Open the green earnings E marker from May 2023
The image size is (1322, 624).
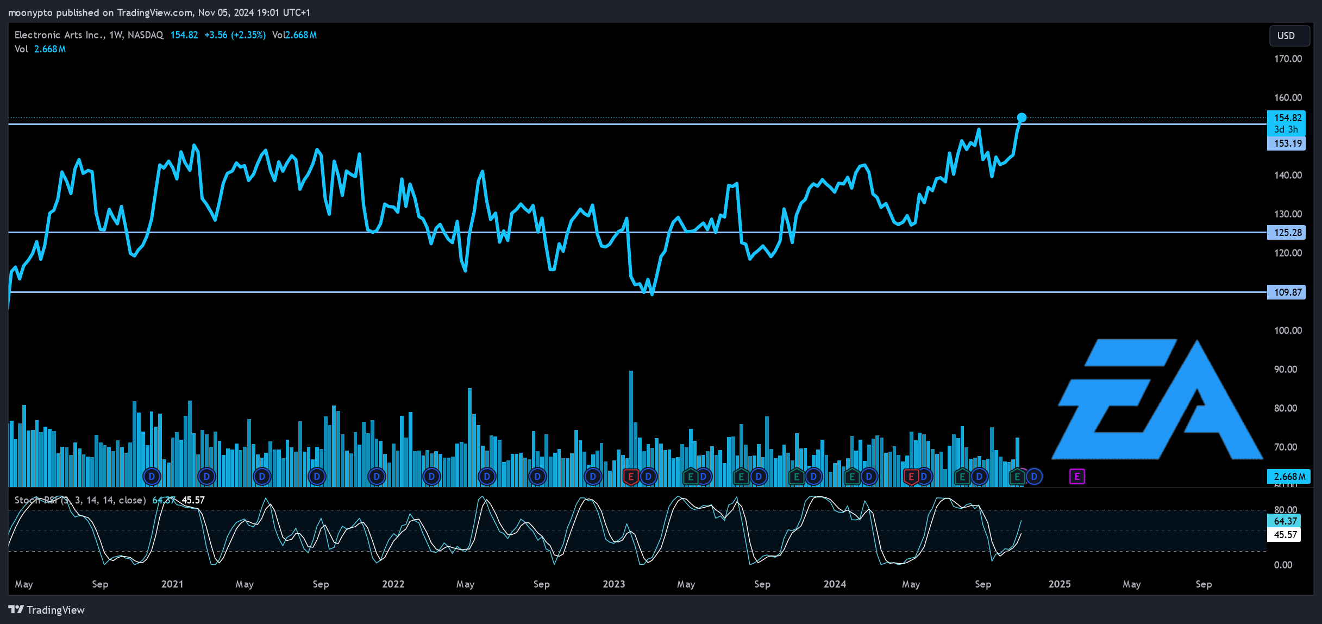pyautogui.click(x=691, y=477)
